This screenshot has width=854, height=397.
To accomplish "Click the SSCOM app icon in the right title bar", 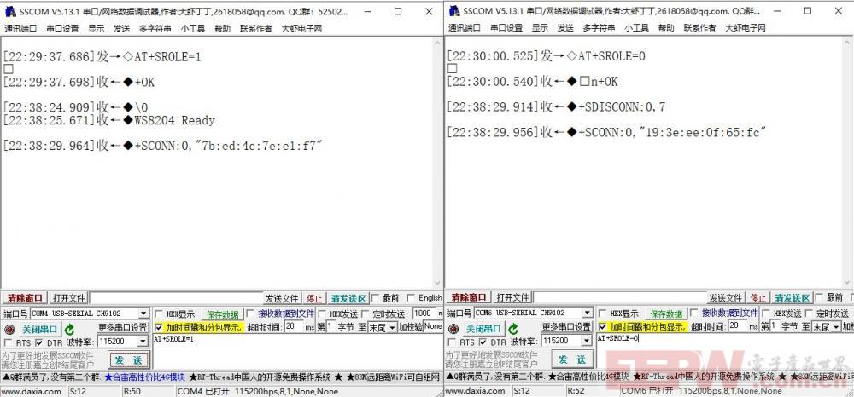I will coord(453,11).
